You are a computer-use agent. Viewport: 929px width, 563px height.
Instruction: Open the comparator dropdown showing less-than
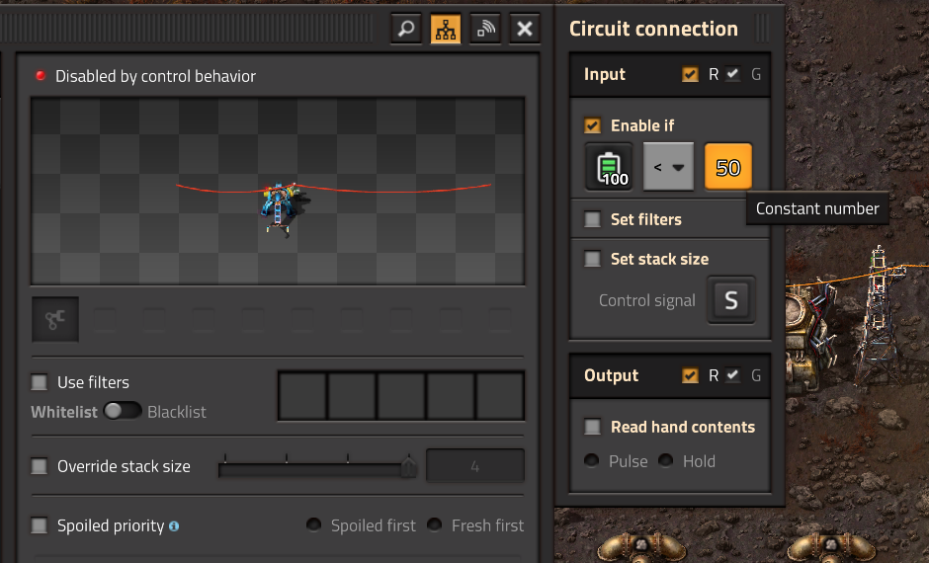668,167
